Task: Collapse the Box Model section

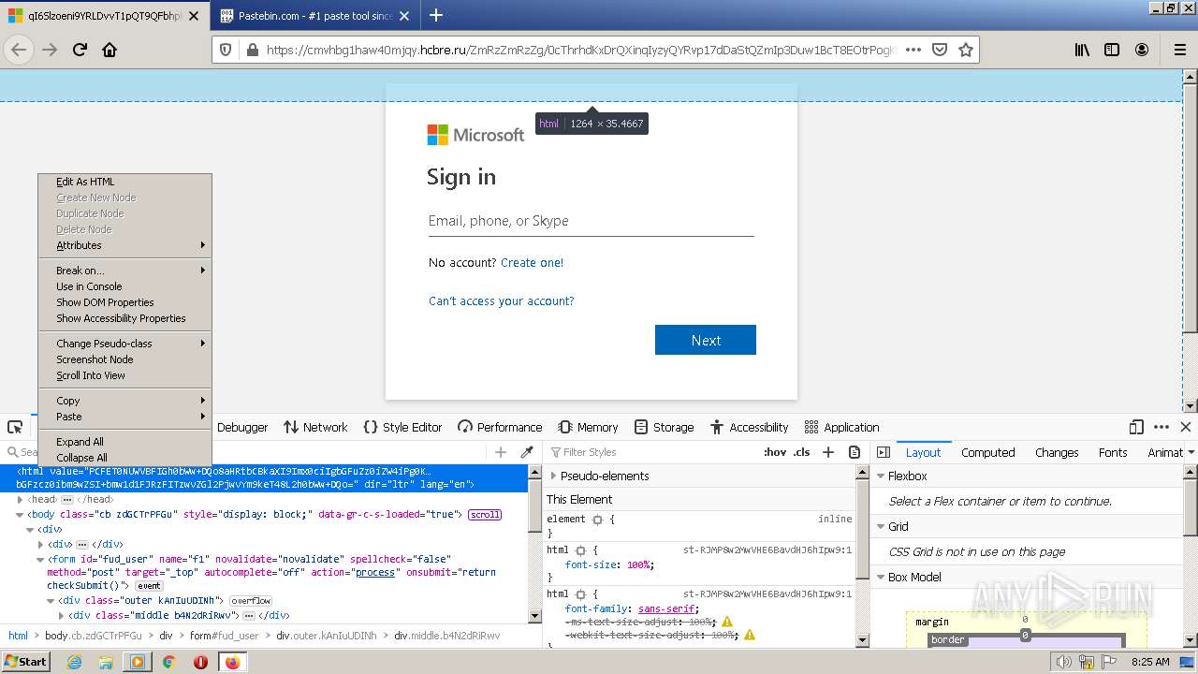Action: pyautogui.click(x=880, y=577)
